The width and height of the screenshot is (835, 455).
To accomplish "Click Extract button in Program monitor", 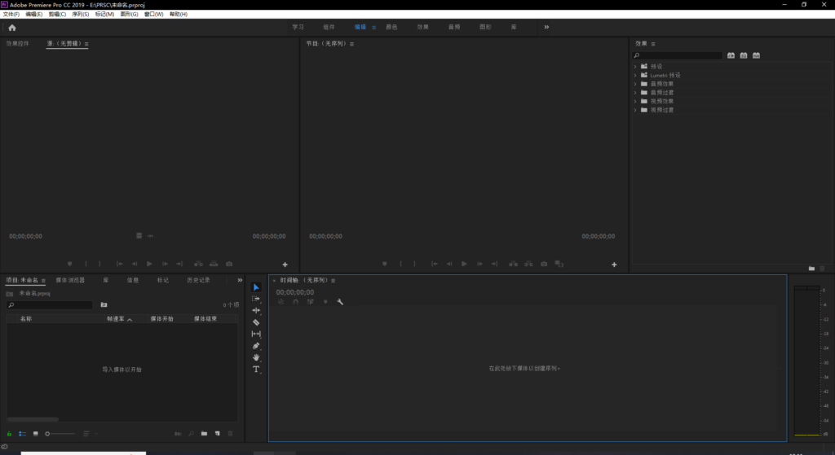I will (x=528, y=265).
